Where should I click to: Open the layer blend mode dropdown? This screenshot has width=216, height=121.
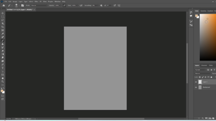tap(202, 74)
